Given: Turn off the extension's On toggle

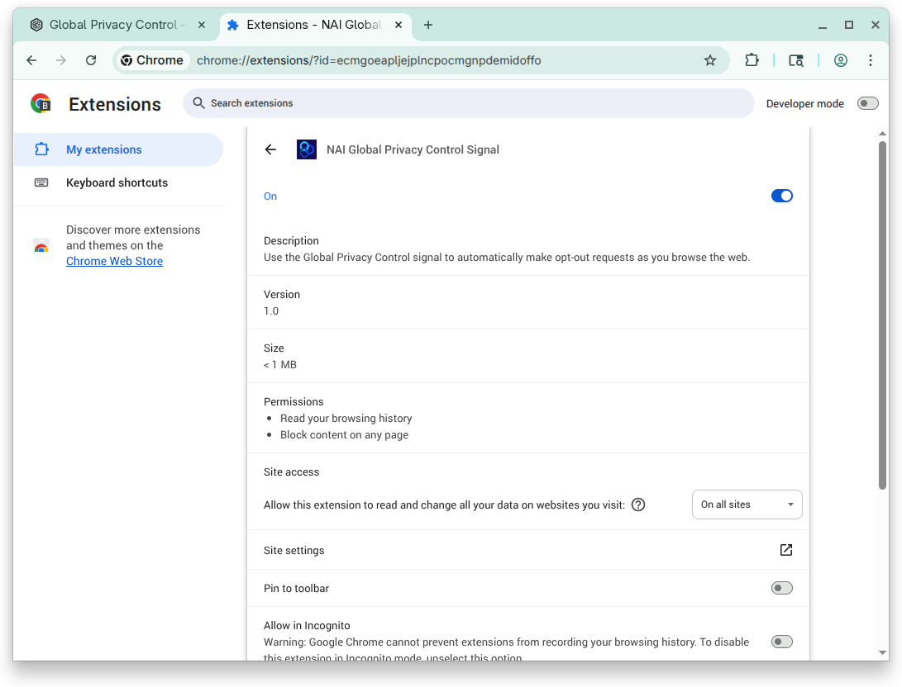Looking at the screenshot, I should 782,196.
